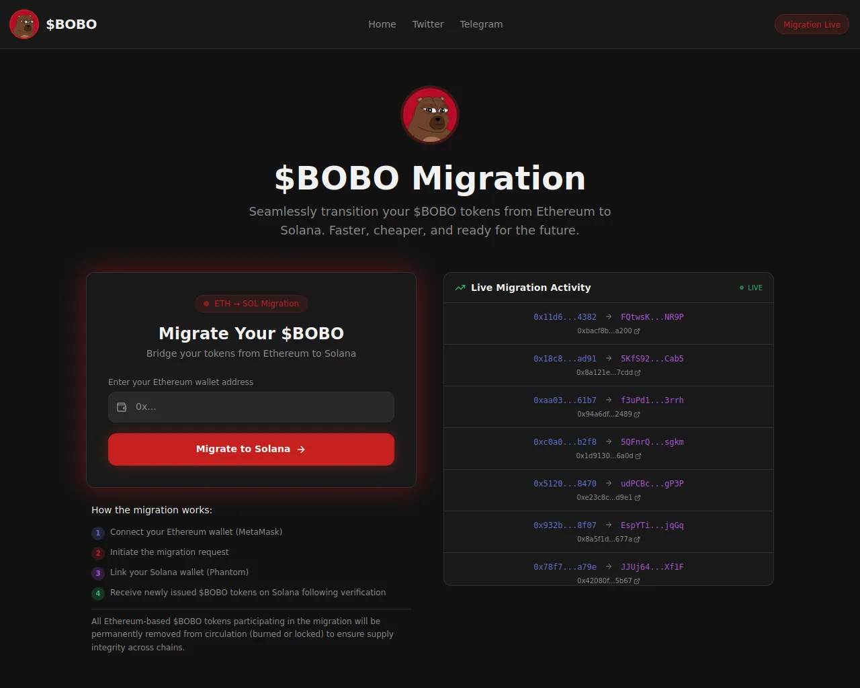Select Solana address udPCBc...gP3P
Viewport: 860px width, 688px height.
[x=652, y=484]
